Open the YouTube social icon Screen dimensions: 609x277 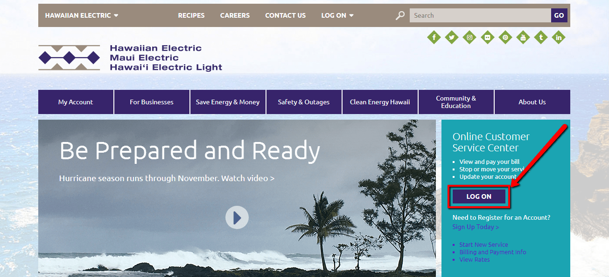pos(523,37)
